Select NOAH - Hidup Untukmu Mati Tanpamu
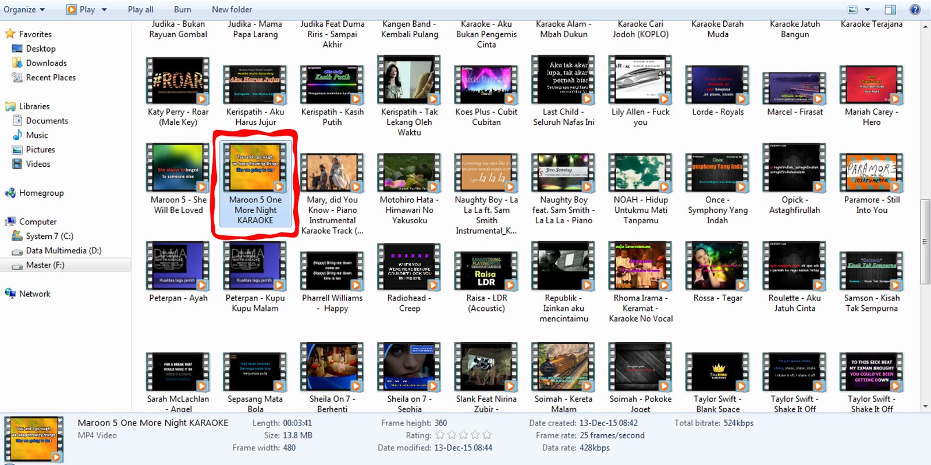This screenshot has height=465, width=931. (640, 189)
